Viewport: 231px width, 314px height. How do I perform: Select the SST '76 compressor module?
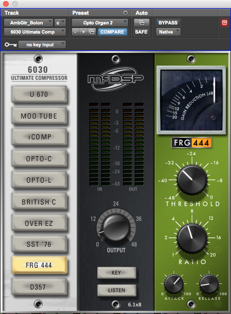(39, 244)
